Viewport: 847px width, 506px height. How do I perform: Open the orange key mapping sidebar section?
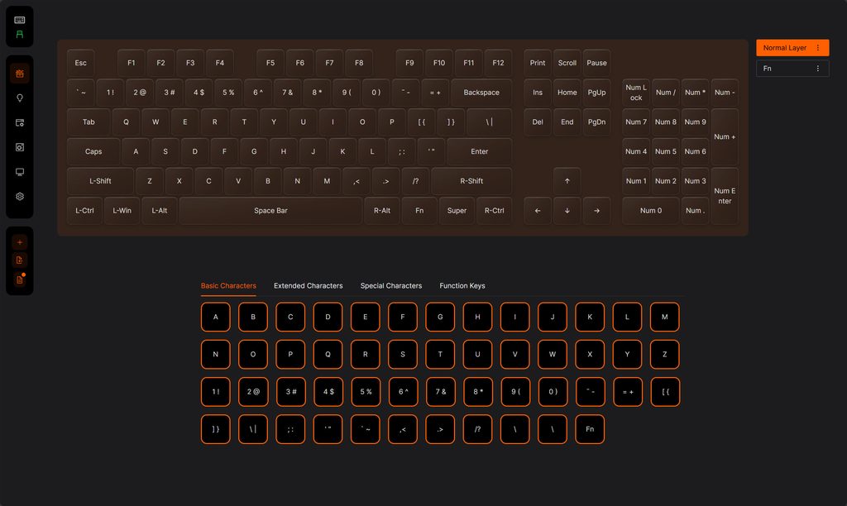point(20,74)
